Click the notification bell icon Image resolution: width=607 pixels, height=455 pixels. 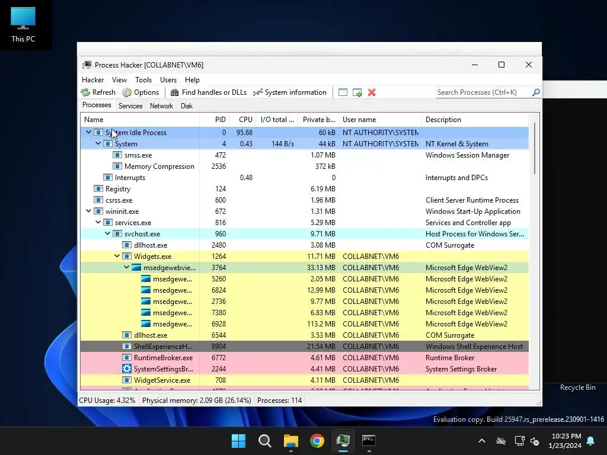pos(591,441)
